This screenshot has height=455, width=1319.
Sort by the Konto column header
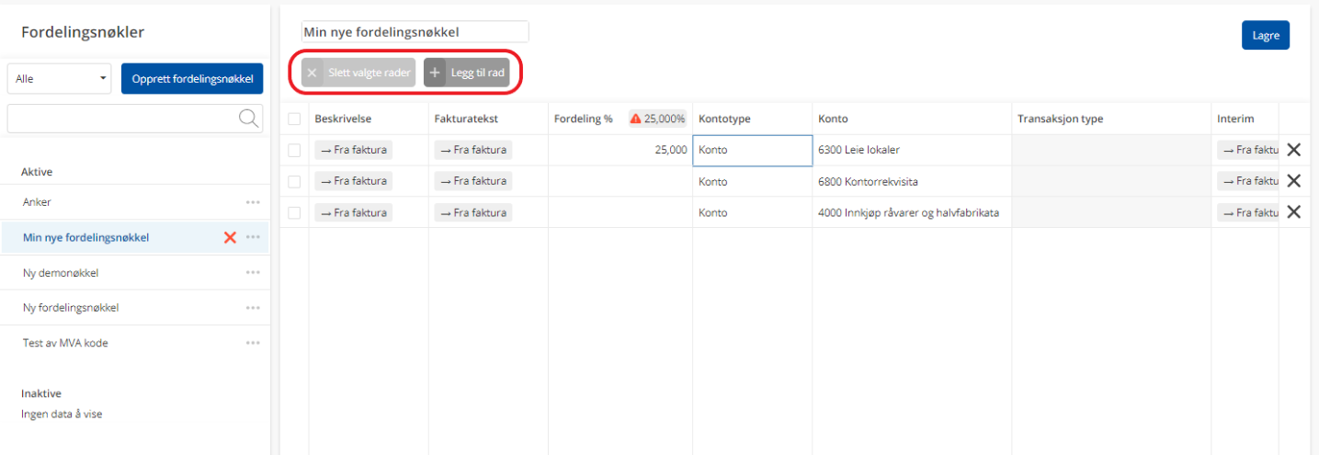(833, 119)
